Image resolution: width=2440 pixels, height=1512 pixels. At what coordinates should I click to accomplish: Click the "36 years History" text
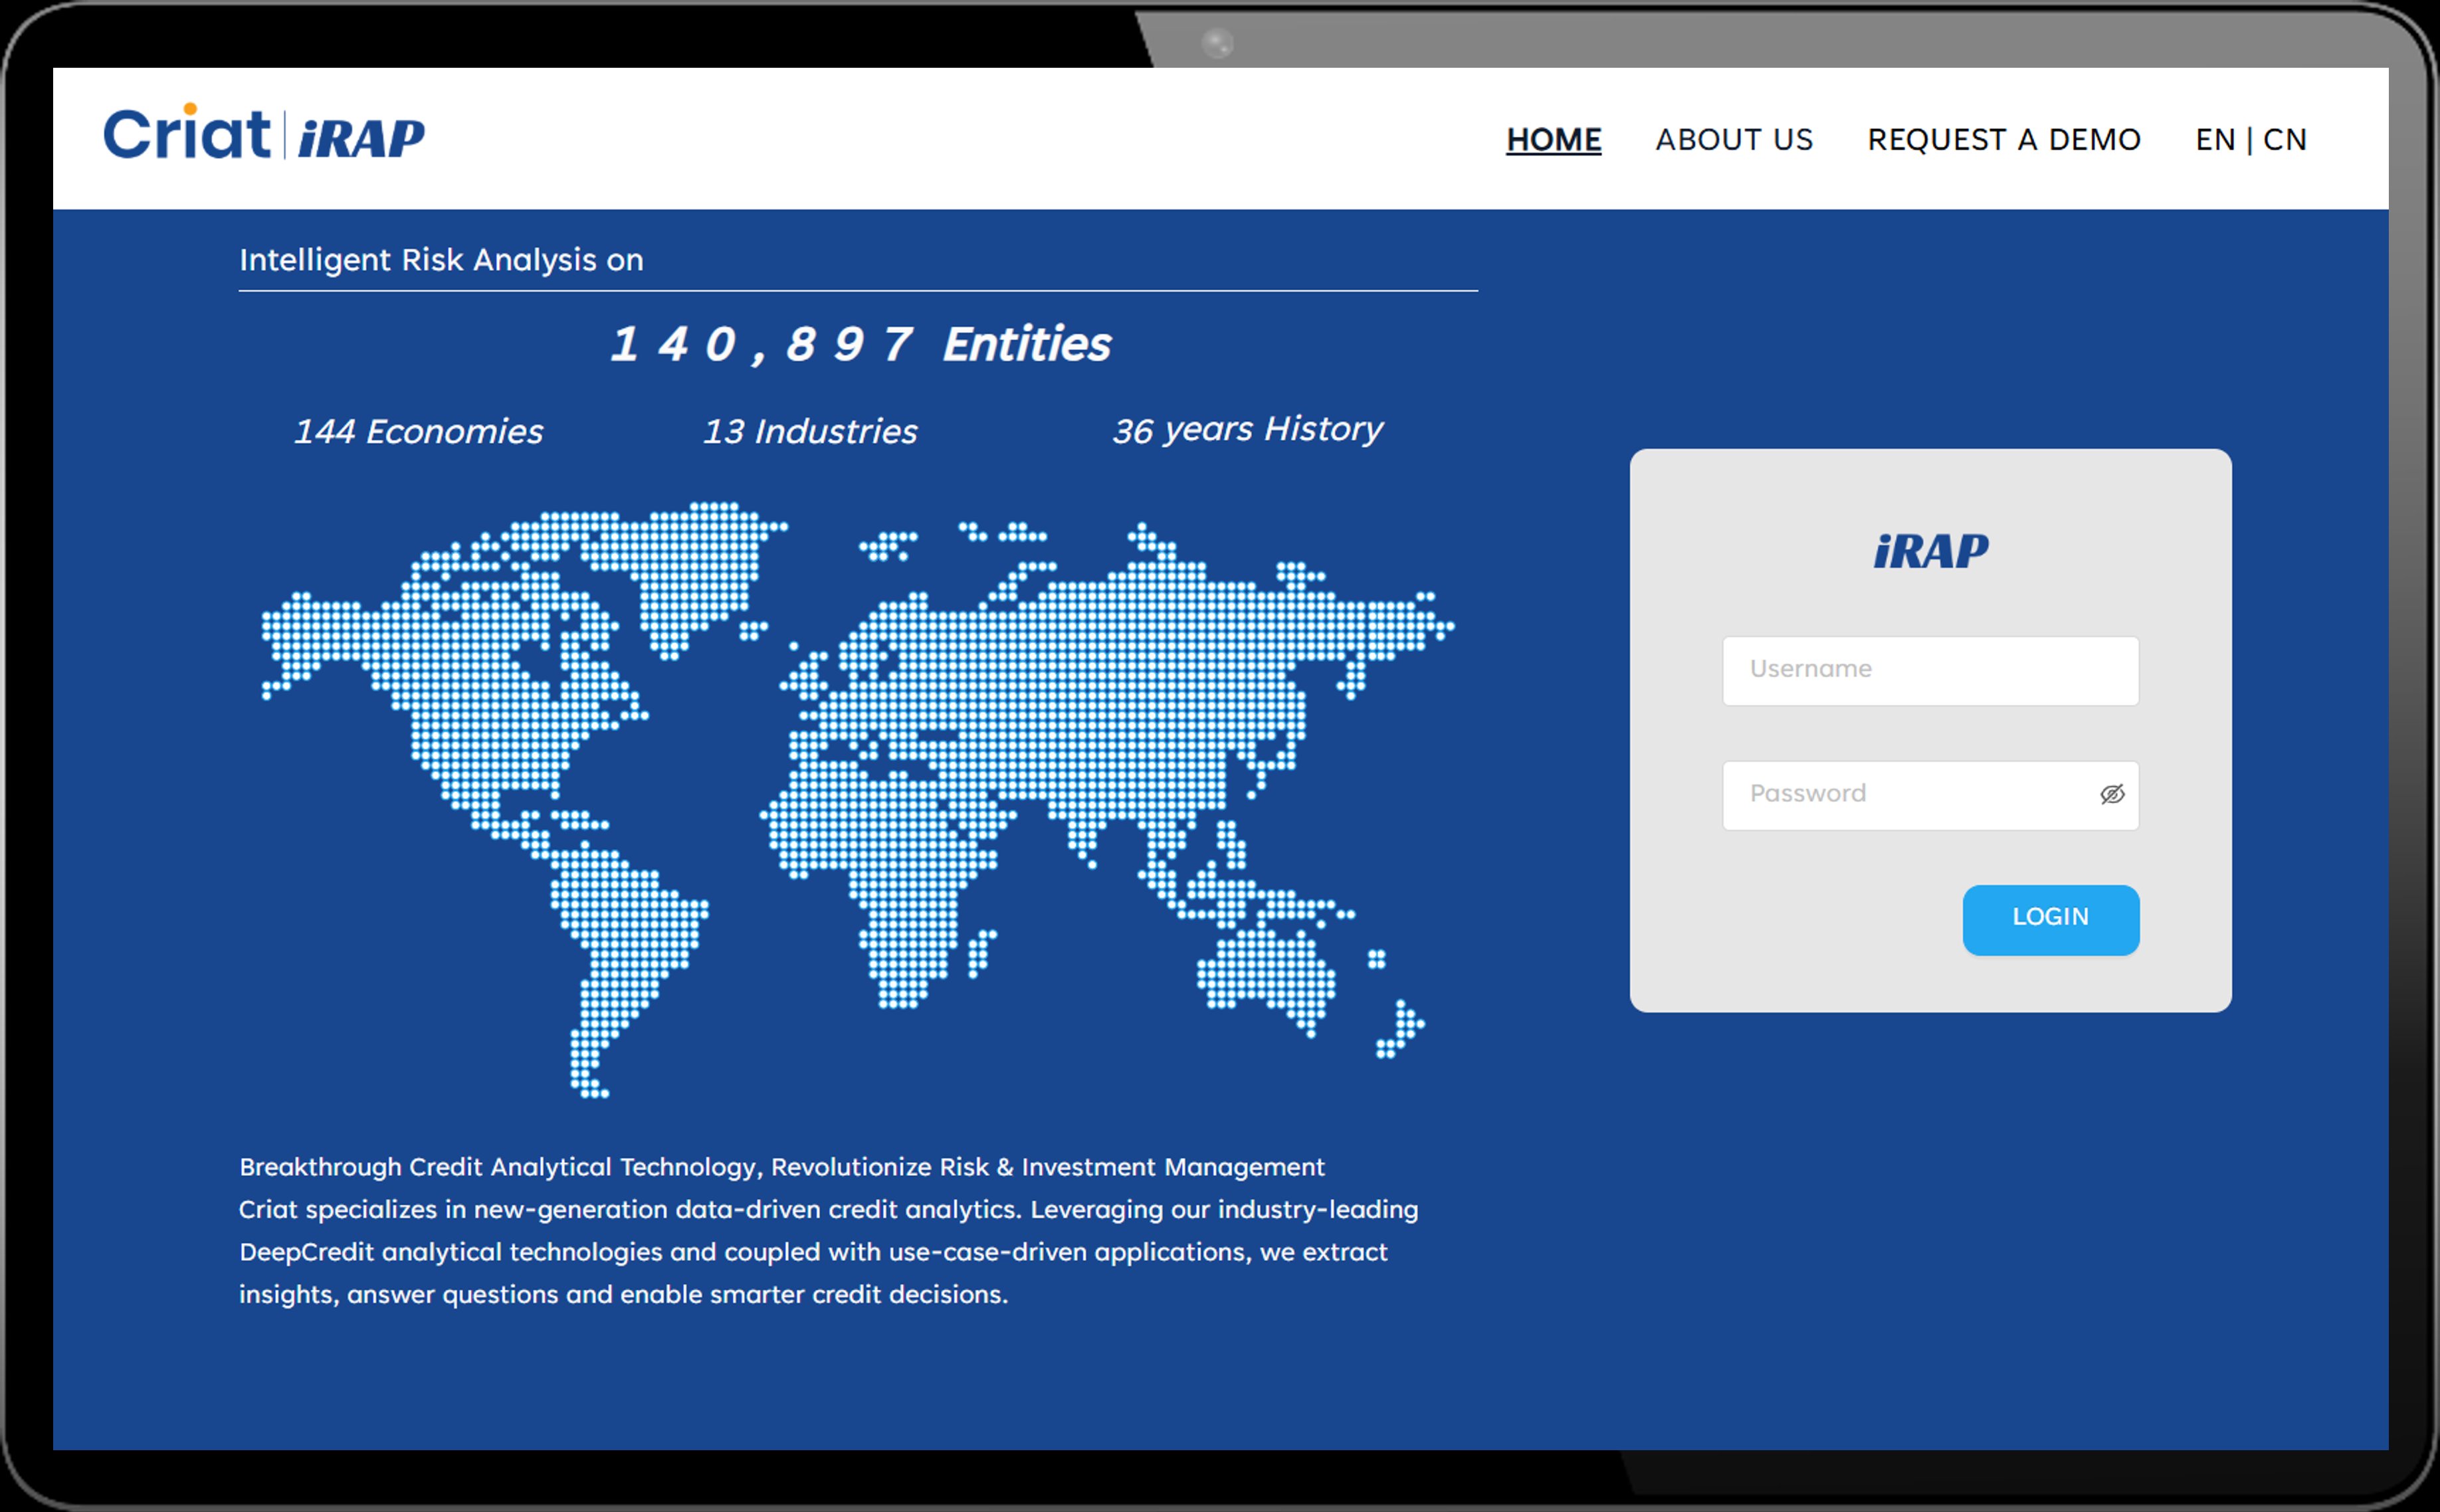pos(1248,429)
